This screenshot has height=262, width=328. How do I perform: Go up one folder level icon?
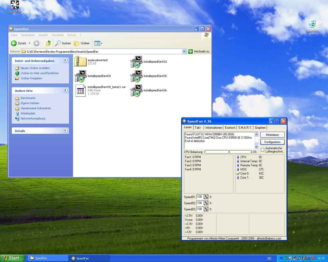tap(48, 43)
